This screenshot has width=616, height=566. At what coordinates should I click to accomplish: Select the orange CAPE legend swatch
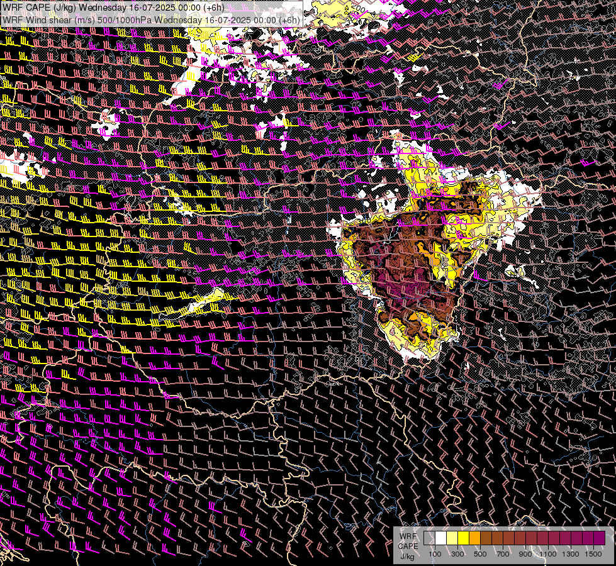[475, 538]
